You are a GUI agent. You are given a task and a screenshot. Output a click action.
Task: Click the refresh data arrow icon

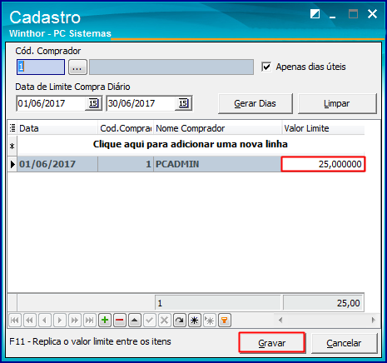tap(180, 321)
